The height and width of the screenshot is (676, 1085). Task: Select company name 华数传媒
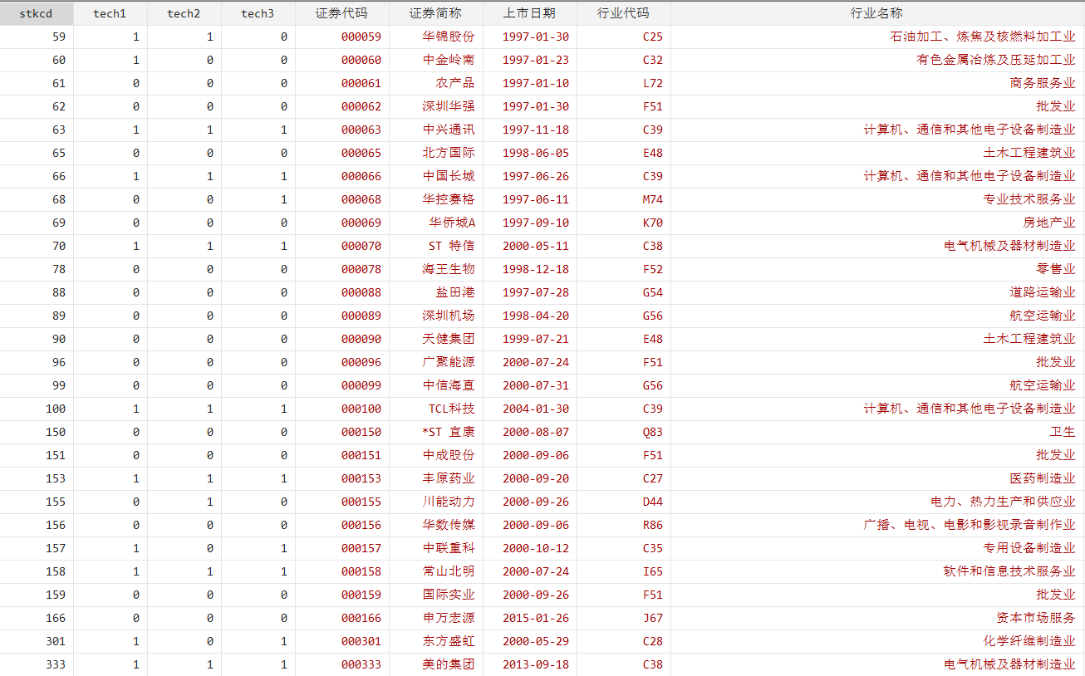[449, 525]
